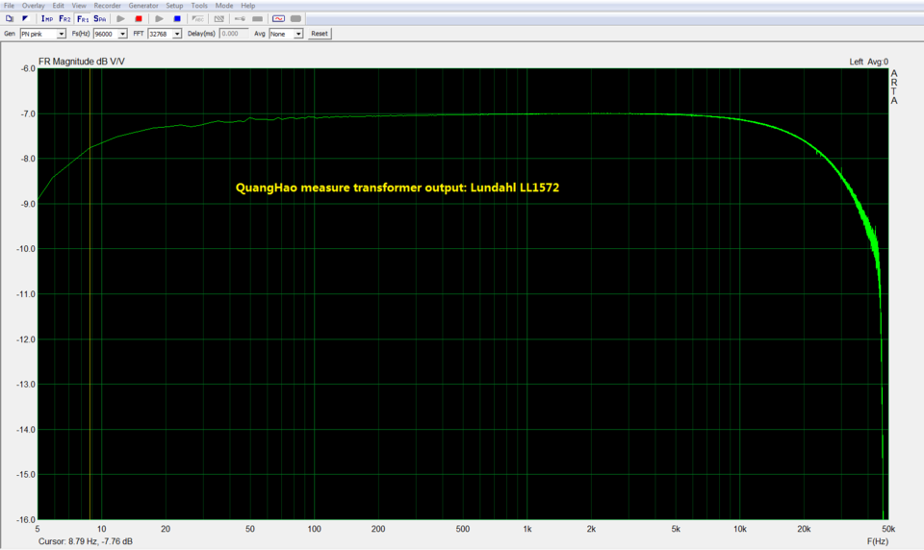Click the Reset button

point(320,34)
